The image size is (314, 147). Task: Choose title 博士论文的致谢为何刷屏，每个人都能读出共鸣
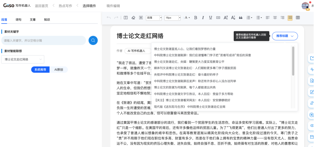(x=184, y=87)
